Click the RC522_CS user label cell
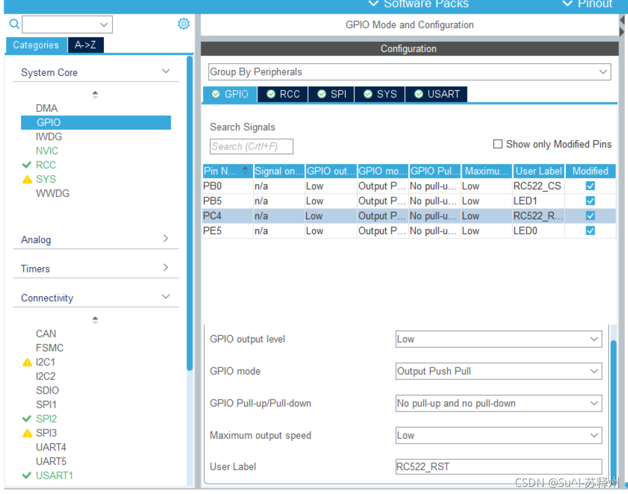 538,186
